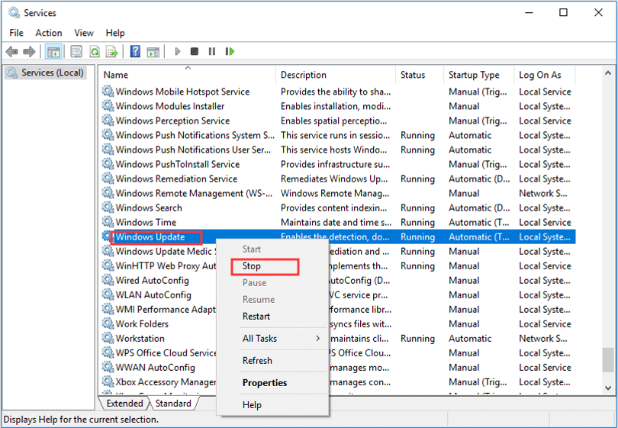This screenshot has width=618, height=428.
Task: Click the gear icon of WWAN AutoConfig
Action: point(108,367)
